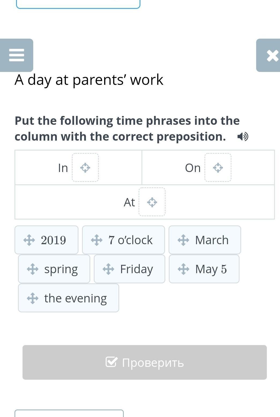Viewport: 280px width, 417px height.
Task: Select the March phrase tile
Action: 205,240
